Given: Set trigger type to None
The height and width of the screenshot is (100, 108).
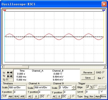Looking at the screenshot, I should (x=104, y=97).
